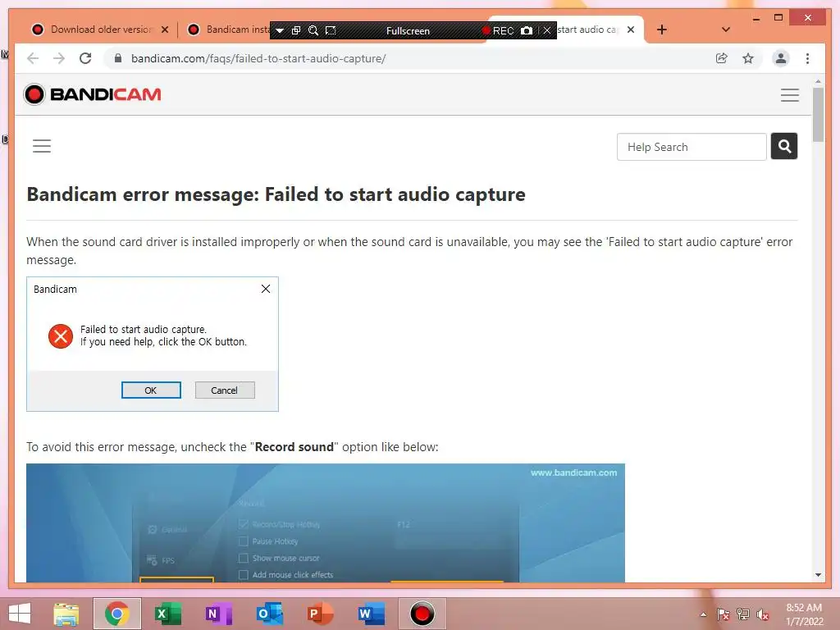
Task: Show hidden system tray icons
Action: (x=703, y=614)
